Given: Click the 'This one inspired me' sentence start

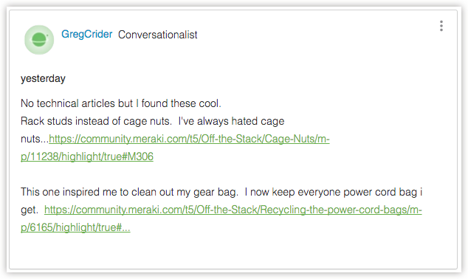Looking at the screenshot, I should point(69,192).
